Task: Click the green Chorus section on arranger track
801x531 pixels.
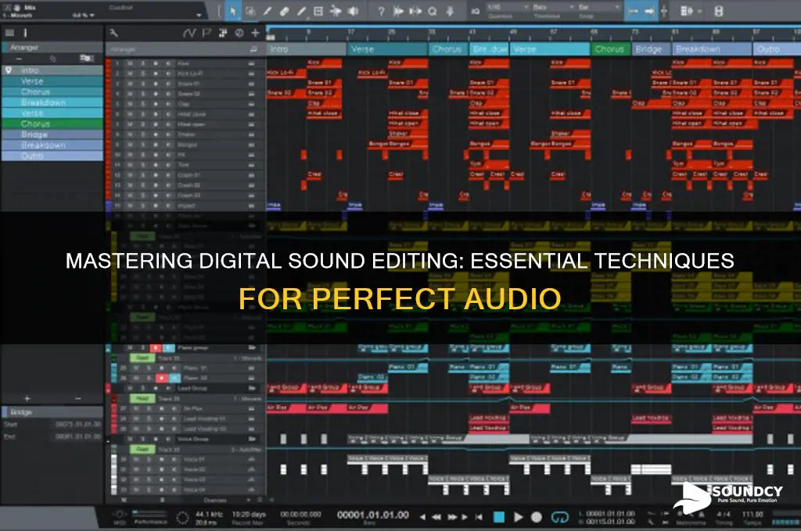Action: pyautogui.click(x=611, y=49)
